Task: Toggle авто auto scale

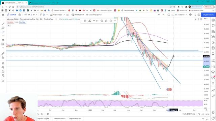Action: (207, 114)
